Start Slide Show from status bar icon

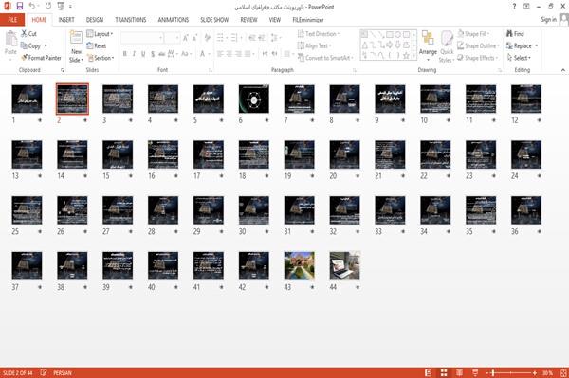pos(475,372)
